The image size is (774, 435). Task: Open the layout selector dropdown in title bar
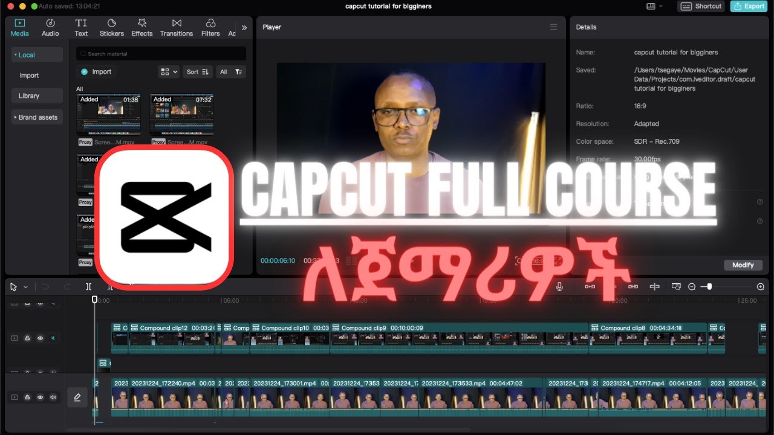[654, 6]
